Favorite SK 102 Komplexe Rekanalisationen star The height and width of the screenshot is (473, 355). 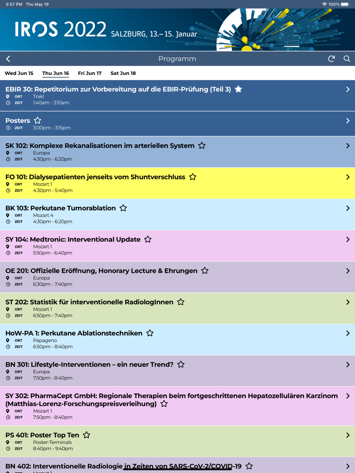tap(202, 145)
